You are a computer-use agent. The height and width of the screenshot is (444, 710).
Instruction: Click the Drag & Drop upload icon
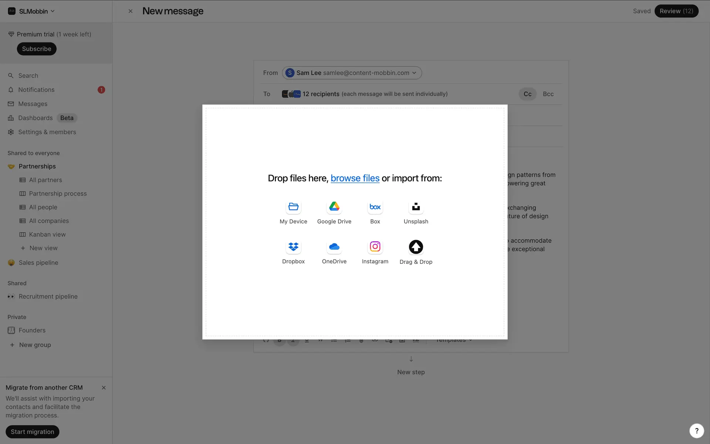click(x=416, y=247)
